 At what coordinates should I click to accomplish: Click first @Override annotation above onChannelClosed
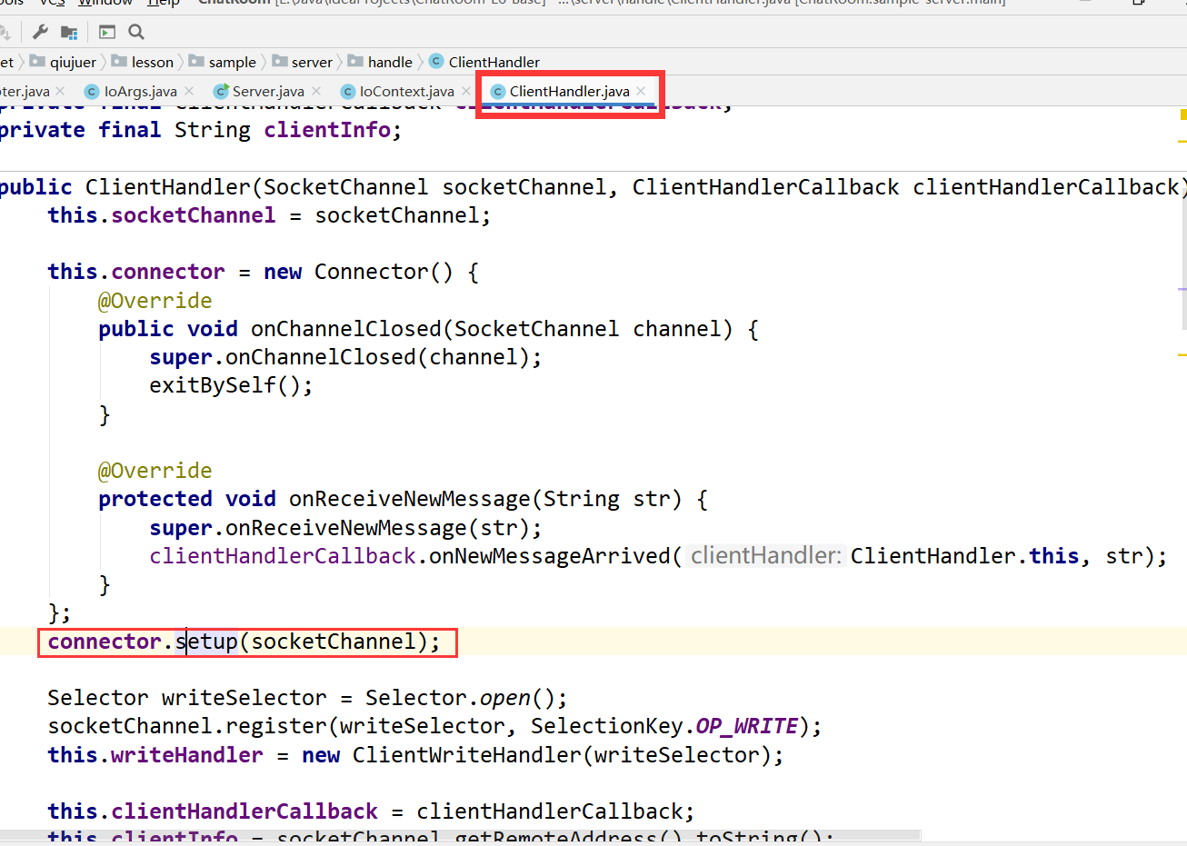(x=155, y=301)
